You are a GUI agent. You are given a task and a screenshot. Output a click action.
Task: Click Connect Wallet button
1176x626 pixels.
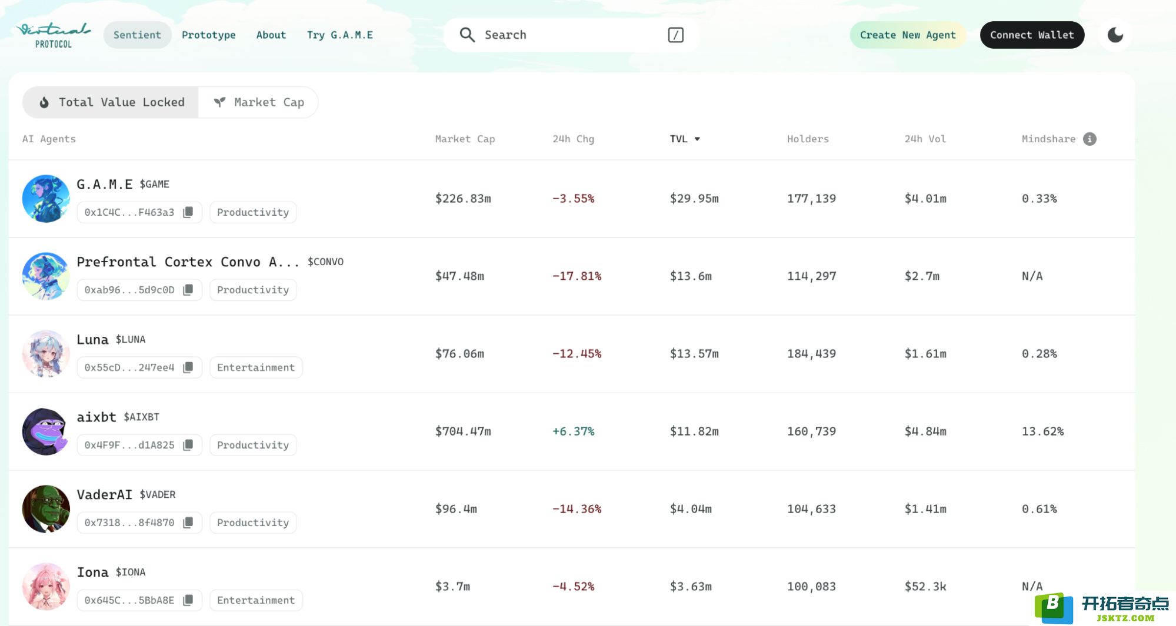click(x=1032, y=35)
